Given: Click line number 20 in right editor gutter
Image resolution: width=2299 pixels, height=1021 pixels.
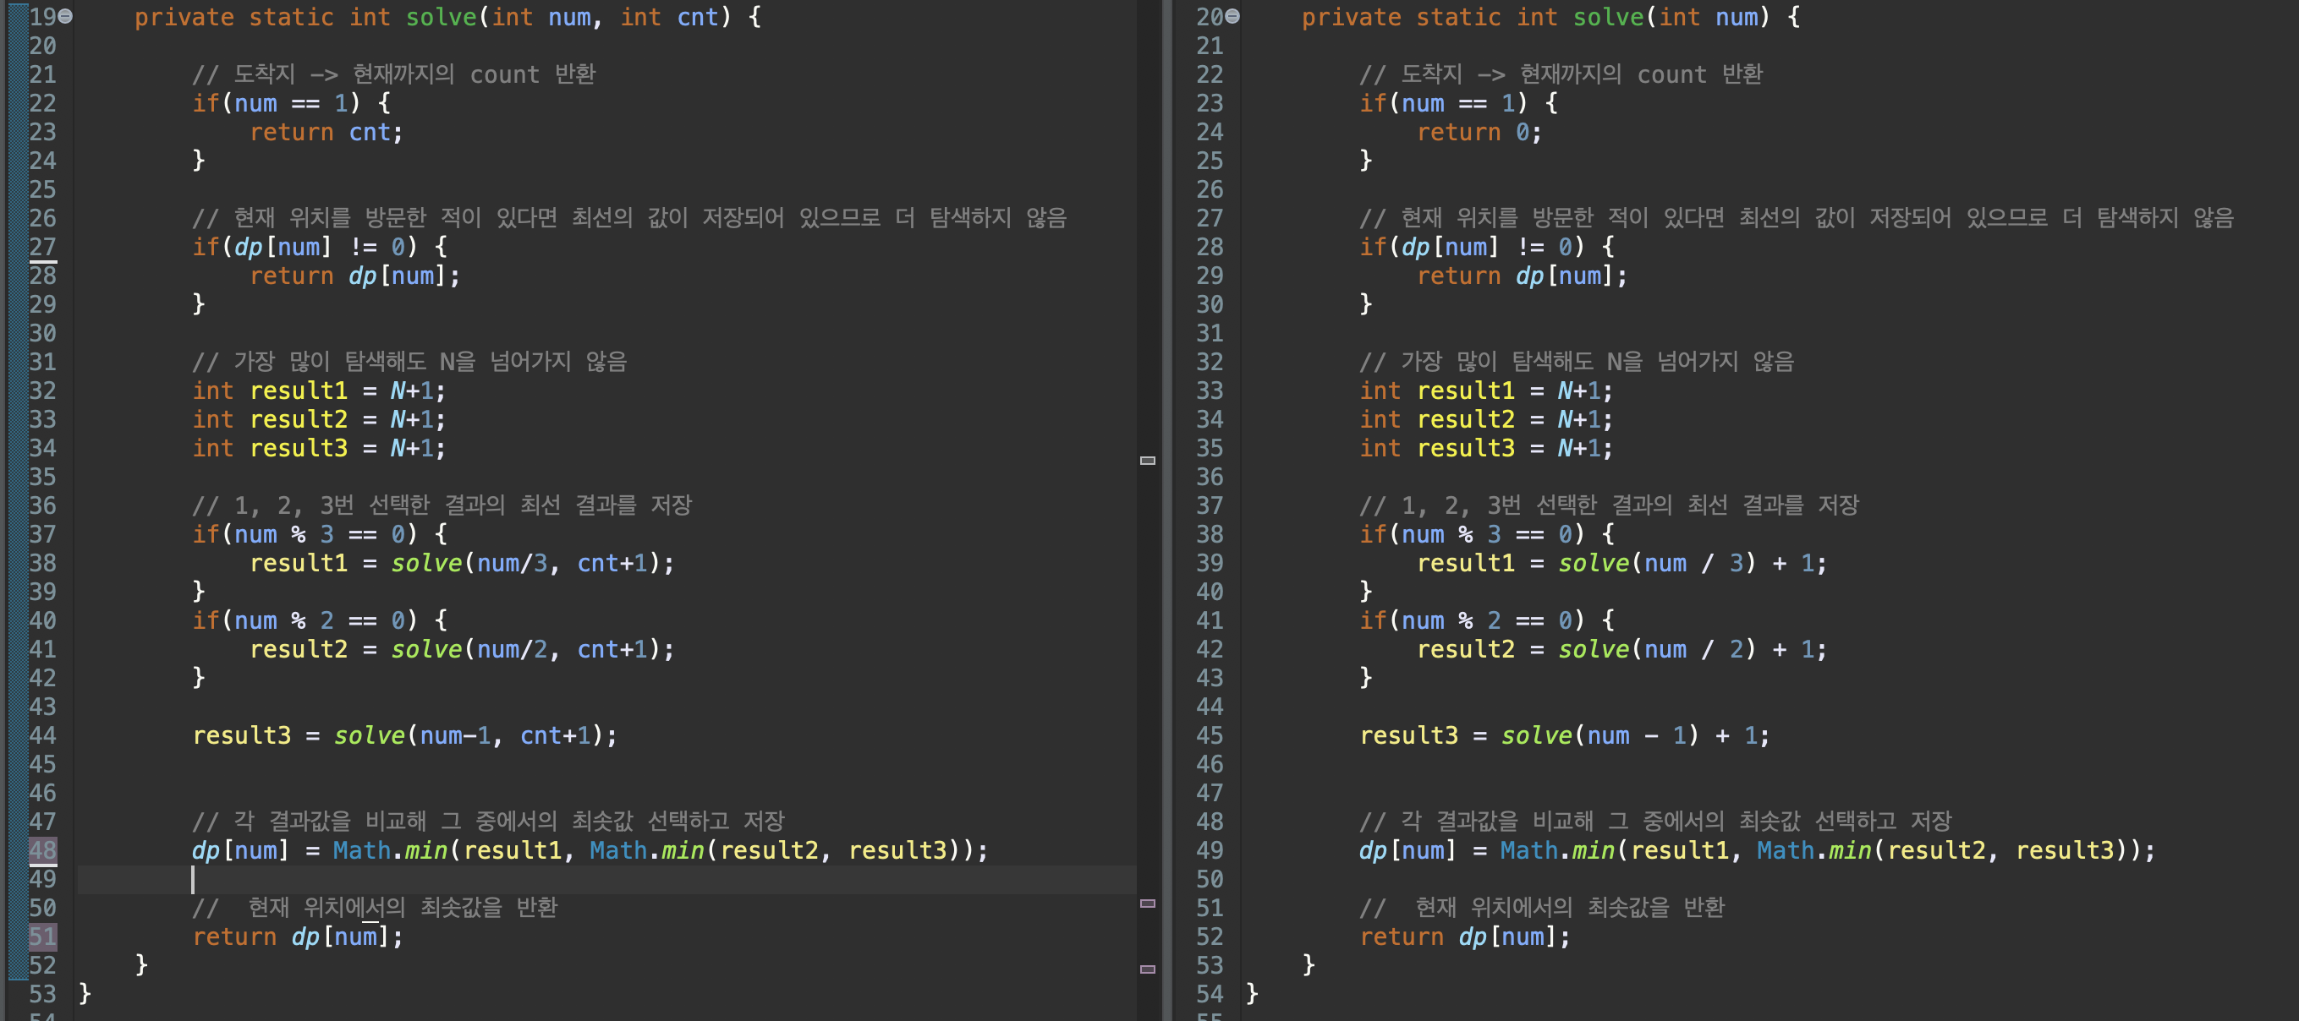Looking at the screenshot, I should click(1210, 17).
